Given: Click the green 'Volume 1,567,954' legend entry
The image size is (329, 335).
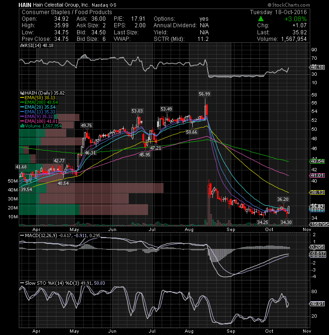Looking at the screenshot, I should [43, 126].
